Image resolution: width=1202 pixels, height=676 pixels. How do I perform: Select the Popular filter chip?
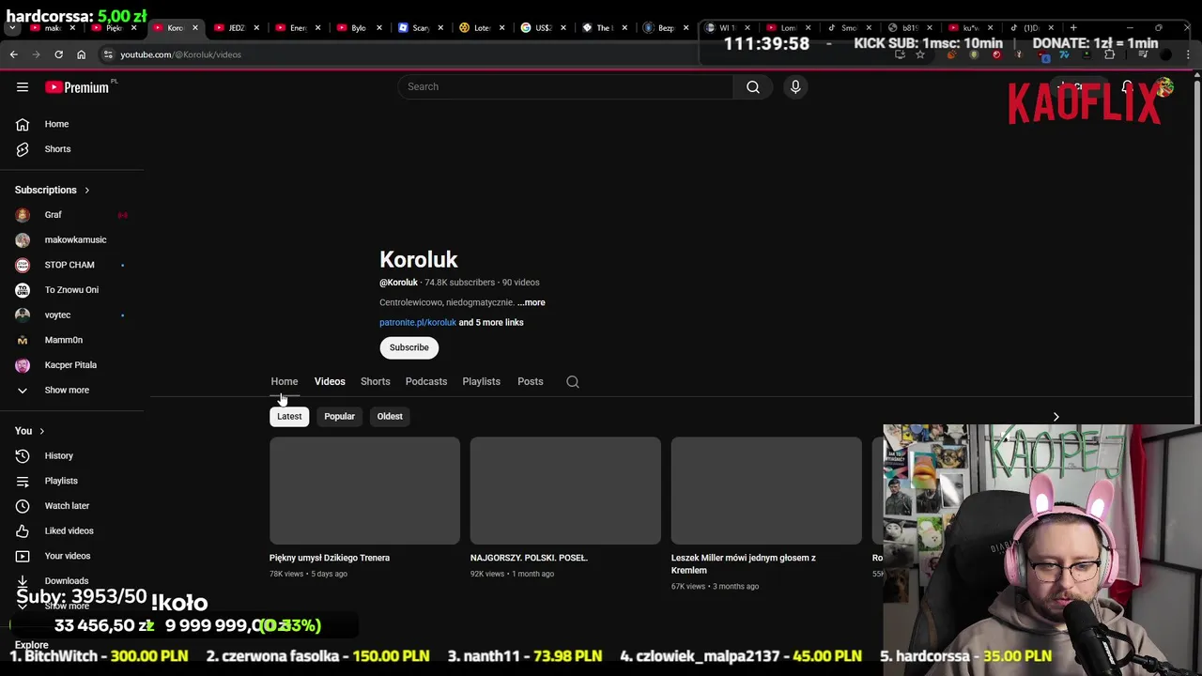(339, 416)
